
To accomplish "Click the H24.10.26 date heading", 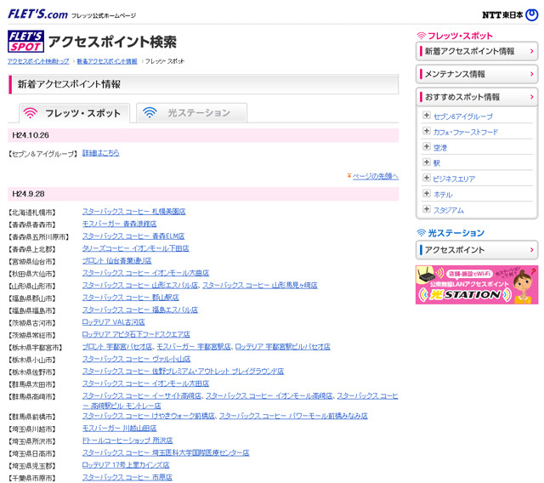I will pos(31,135).
